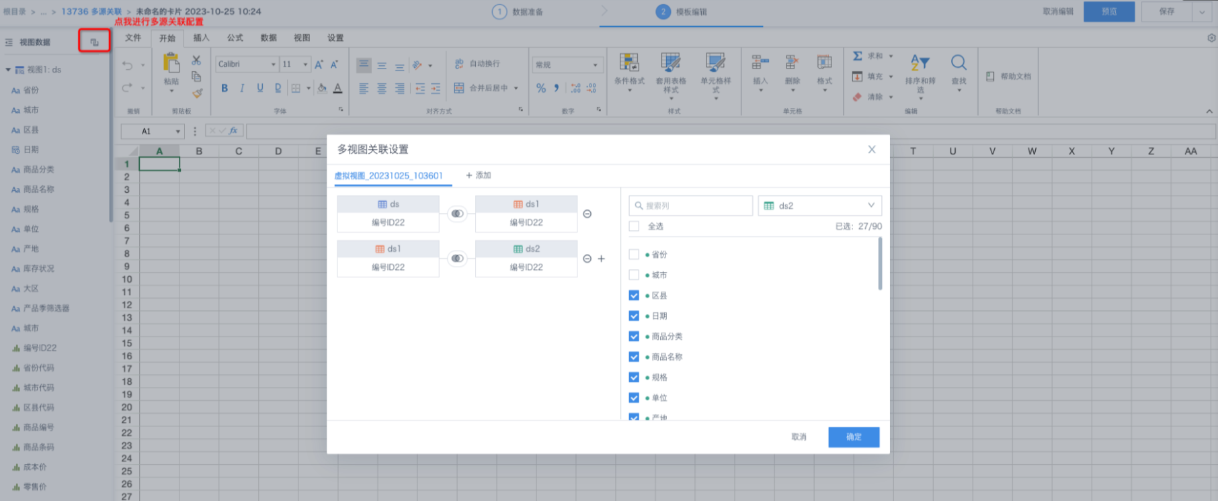This screenshot has height=501, width=1218.
Task: Click the percent number format icon
Action: point(541,88)
